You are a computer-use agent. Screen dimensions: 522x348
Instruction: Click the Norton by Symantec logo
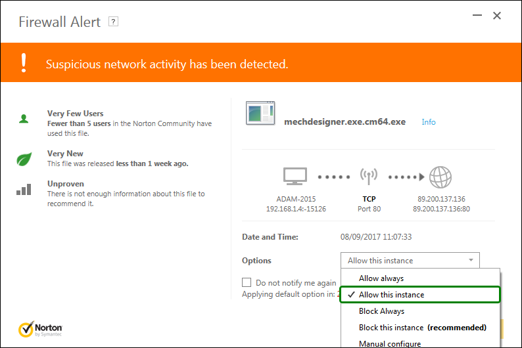(x=40, y=329)
